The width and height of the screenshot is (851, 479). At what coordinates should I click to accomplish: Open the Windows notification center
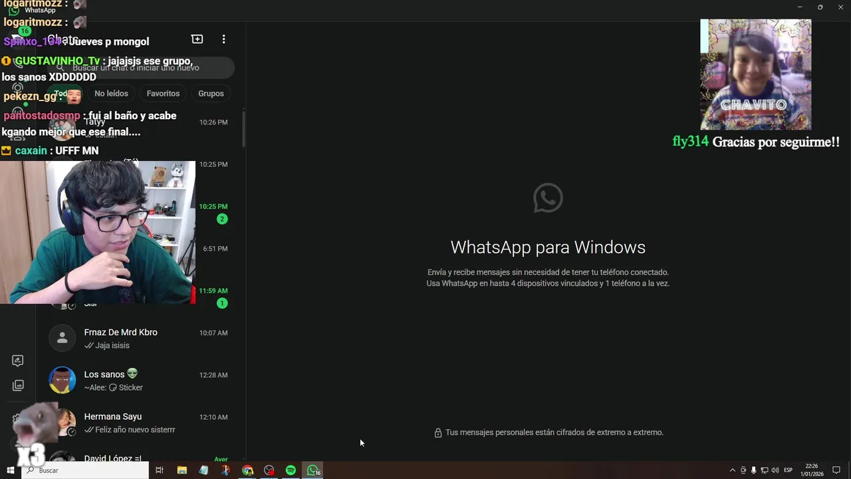click(x=836, y=470)
